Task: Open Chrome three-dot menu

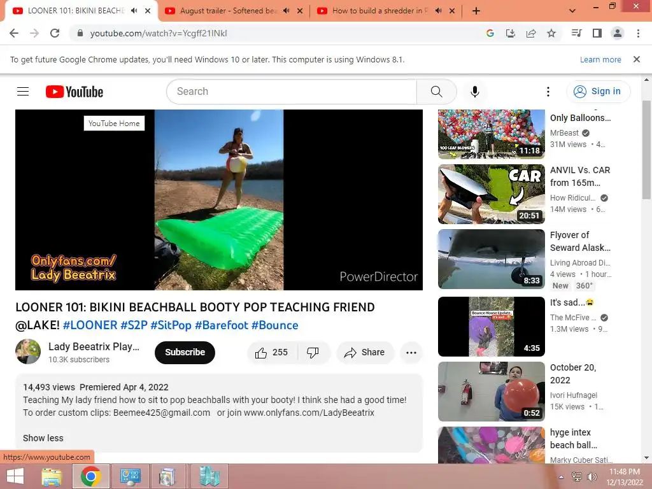Action: 638,33
